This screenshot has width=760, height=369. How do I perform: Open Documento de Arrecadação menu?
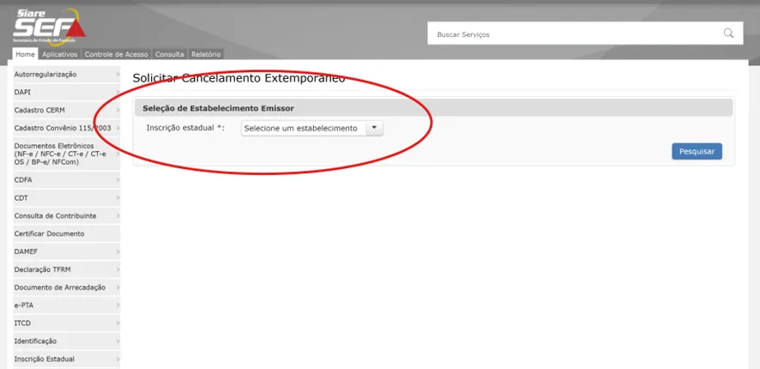coord(67,287)
